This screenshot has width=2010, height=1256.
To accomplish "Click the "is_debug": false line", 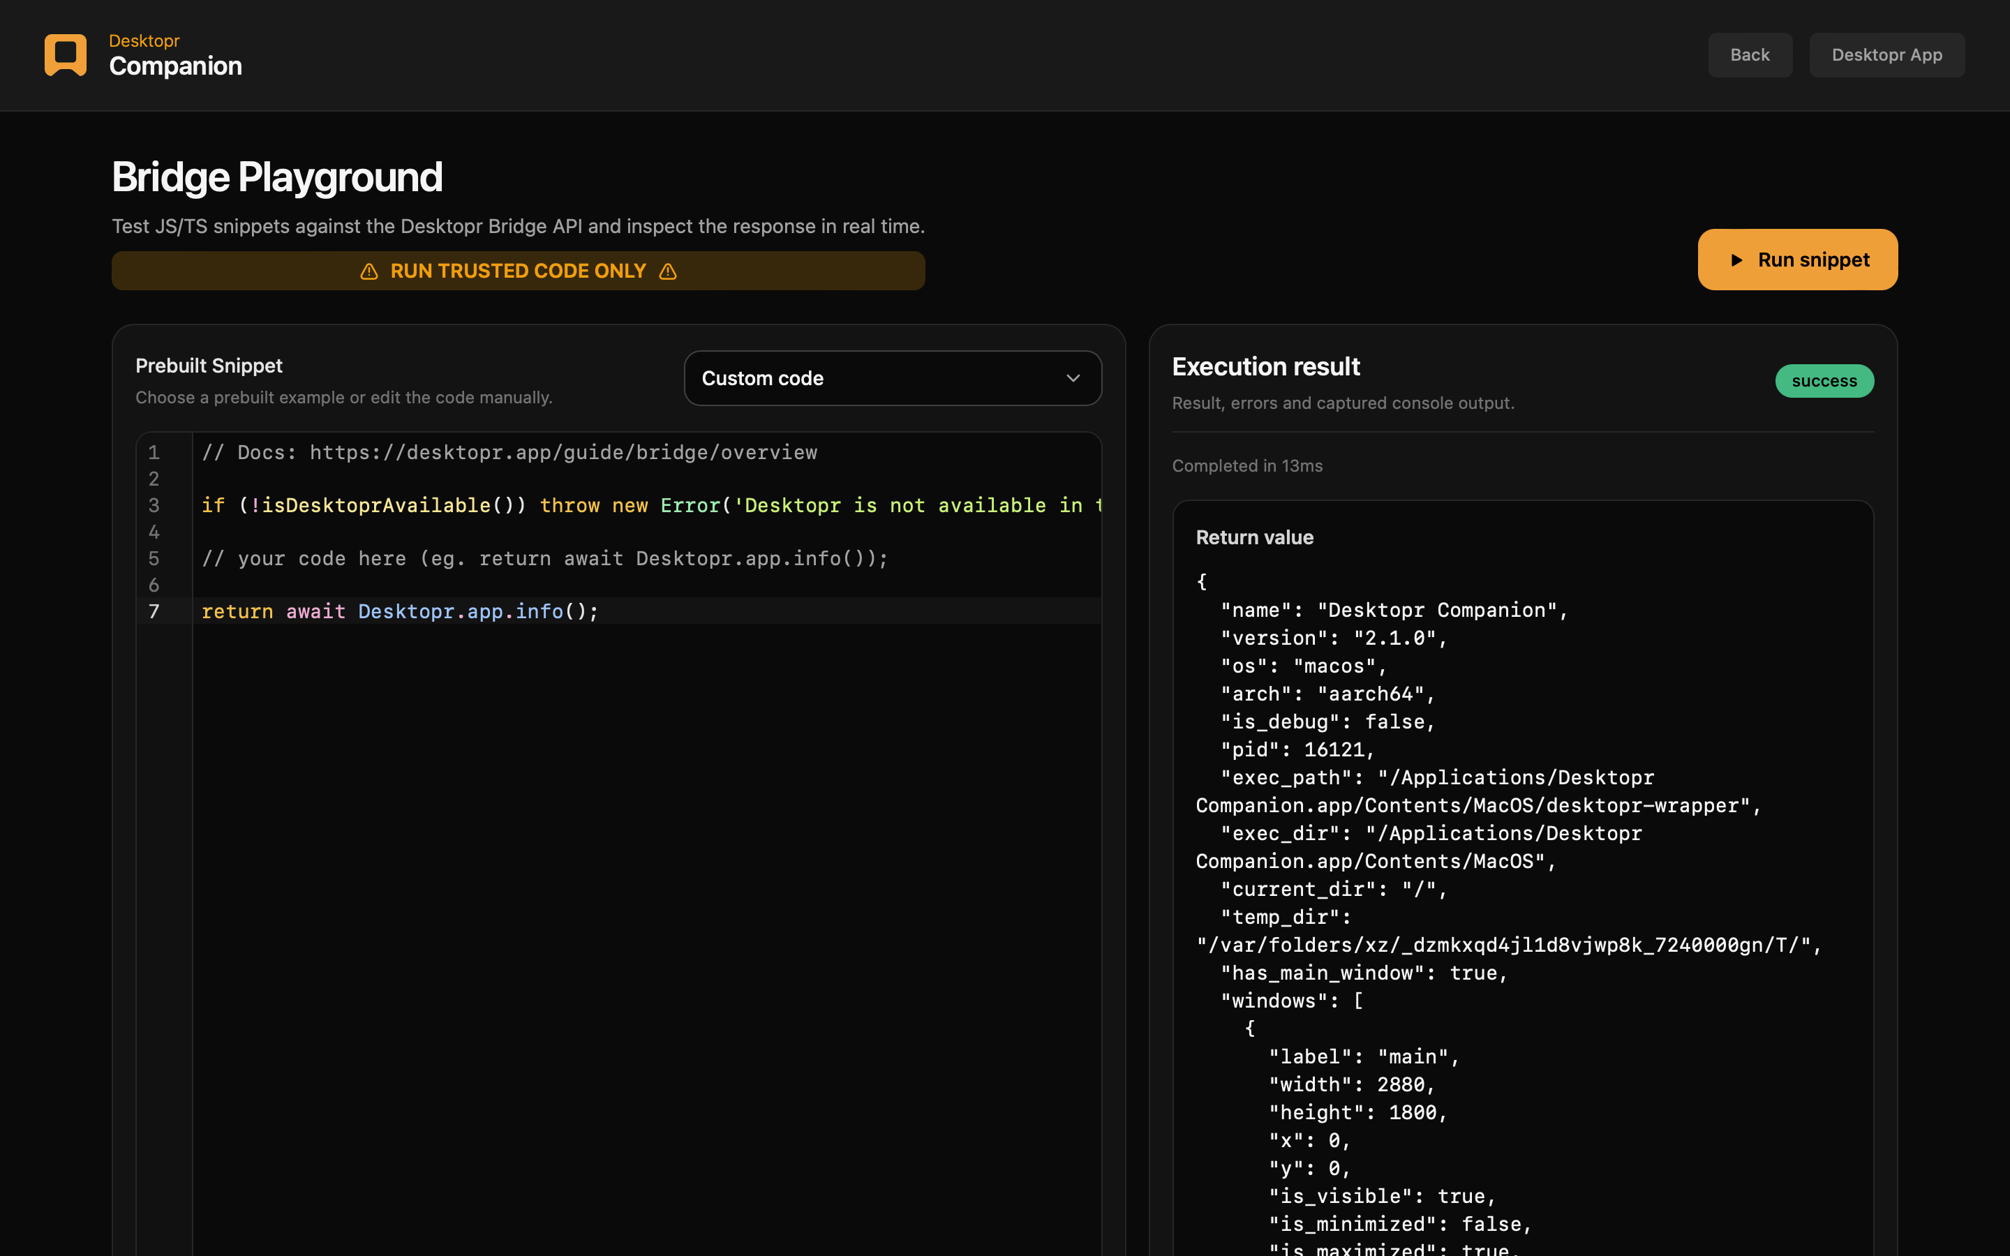I will 1327,722.
